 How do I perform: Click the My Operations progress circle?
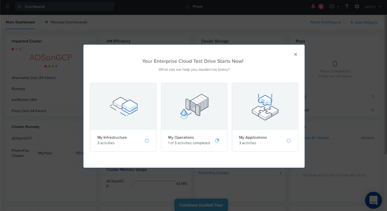point(217,141)
